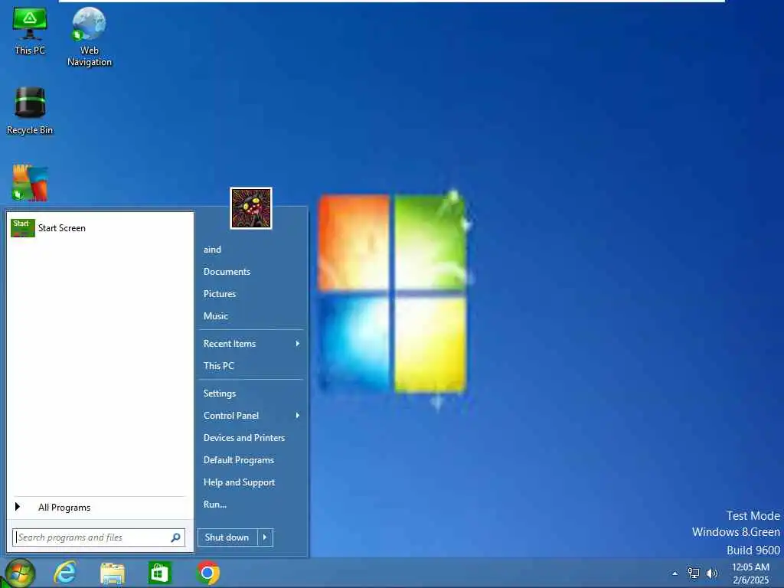
Task: Click the user account picture thumbnail
Action: (x=251, y=208)
